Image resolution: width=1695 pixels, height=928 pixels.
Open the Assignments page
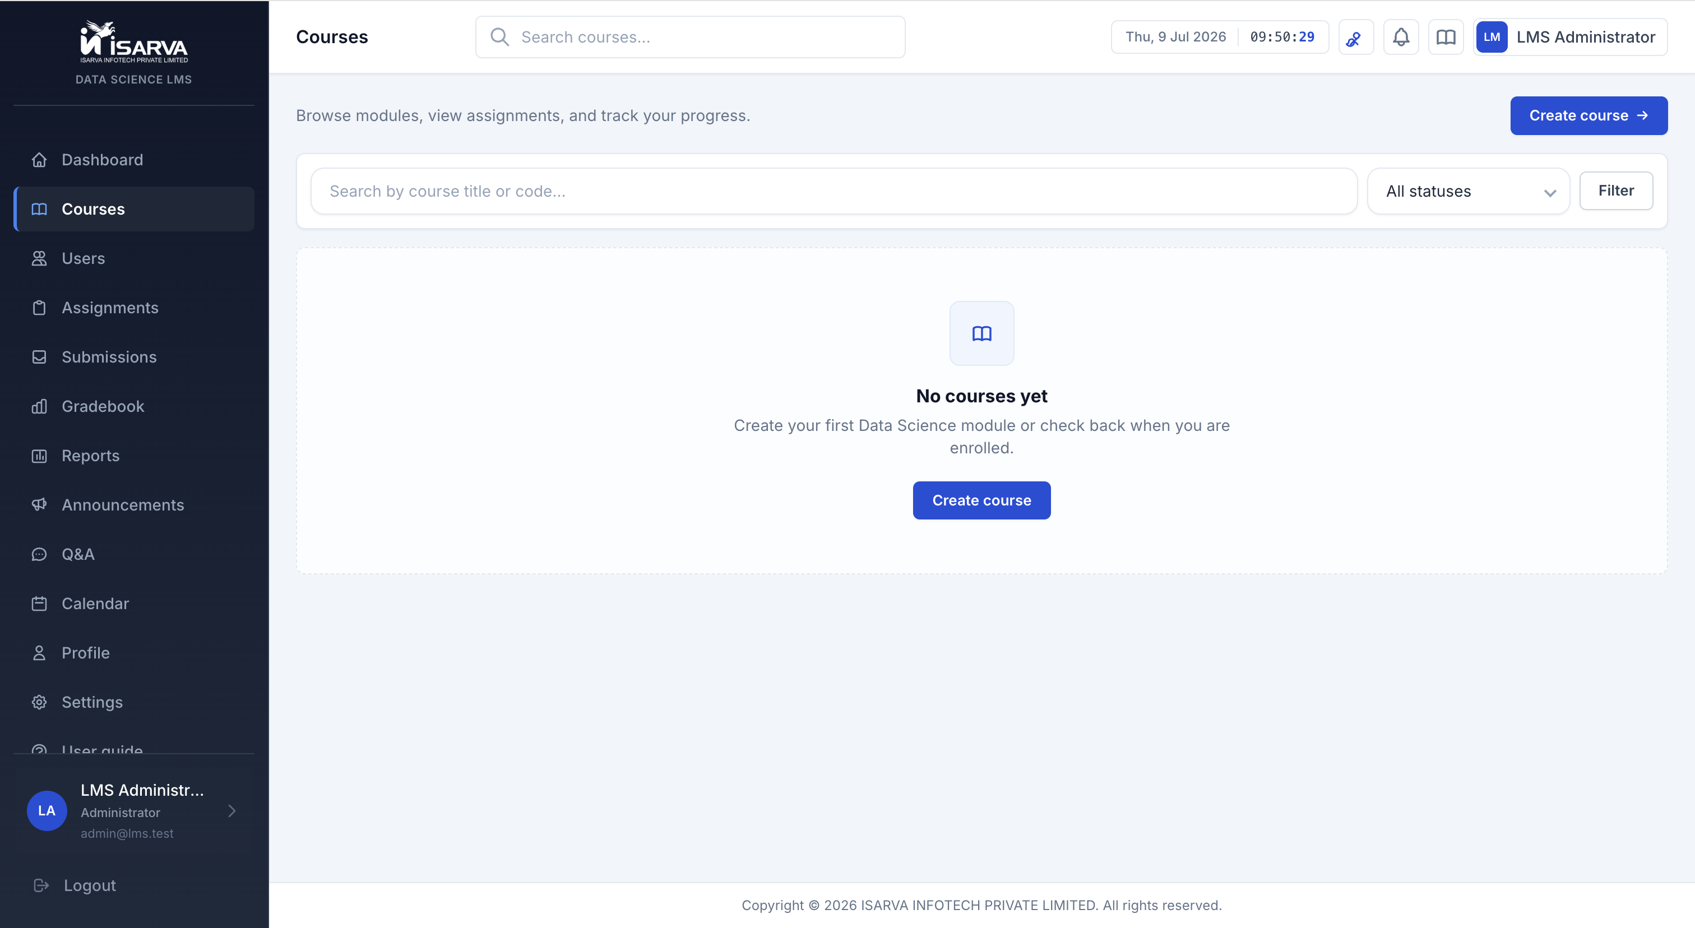133,308
